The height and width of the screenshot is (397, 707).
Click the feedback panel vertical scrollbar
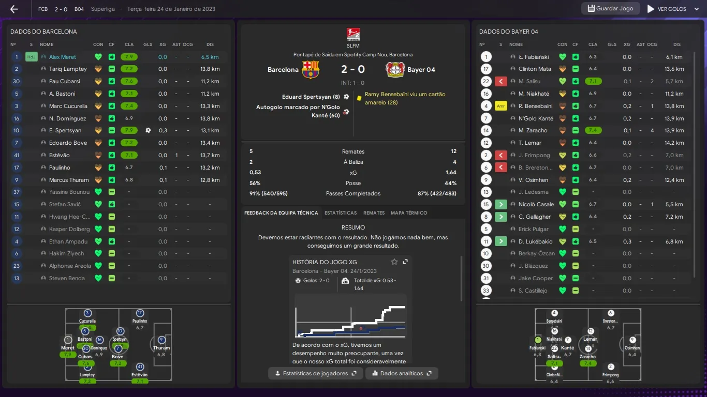(462, 278)
